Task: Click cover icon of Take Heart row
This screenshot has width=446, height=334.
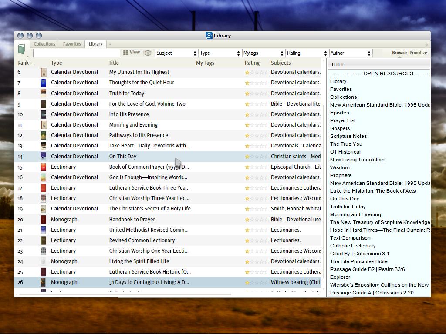Action: pyautogui.click(x=43, y=146)
